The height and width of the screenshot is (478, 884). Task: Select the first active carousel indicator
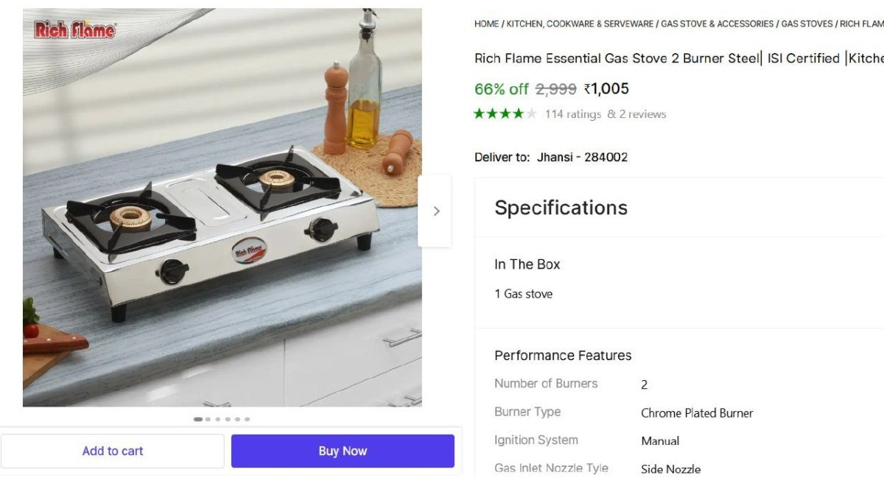click(198, 419)
